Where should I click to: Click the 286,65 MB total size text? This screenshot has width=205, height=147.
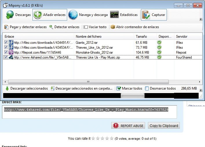pyautogui.click(x=189, y=88)
